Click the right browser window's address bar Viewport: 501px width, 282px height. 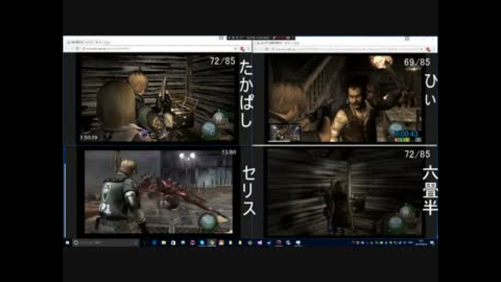coord(348,49)
